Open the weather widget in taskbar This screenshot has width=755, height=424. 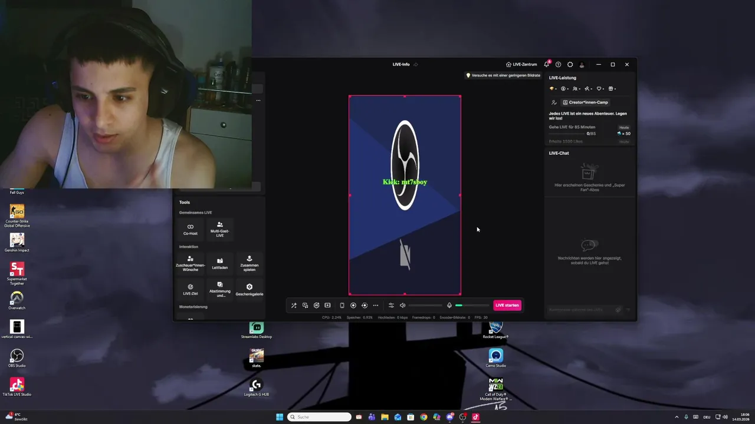pos(17,417)
